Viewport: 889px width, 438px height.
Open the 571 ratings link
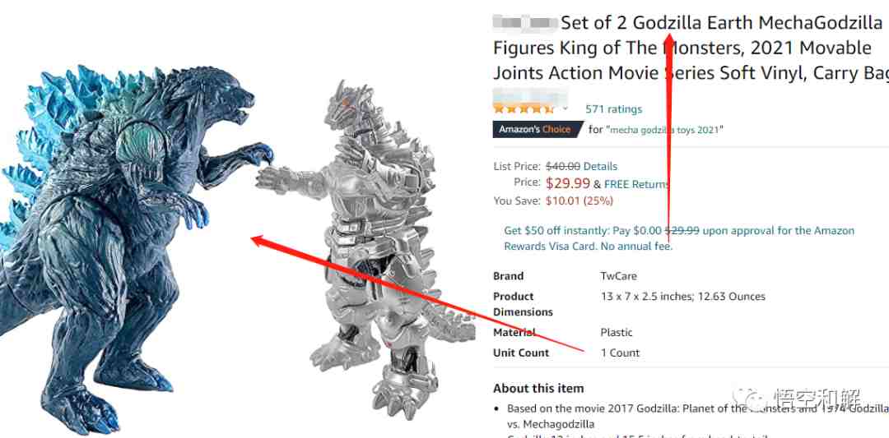(613, 109)
